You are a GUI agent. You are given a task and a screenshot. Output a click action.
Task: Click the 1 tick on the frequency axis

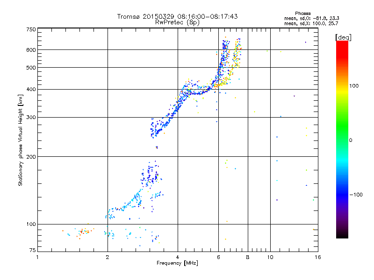point(38,257)
